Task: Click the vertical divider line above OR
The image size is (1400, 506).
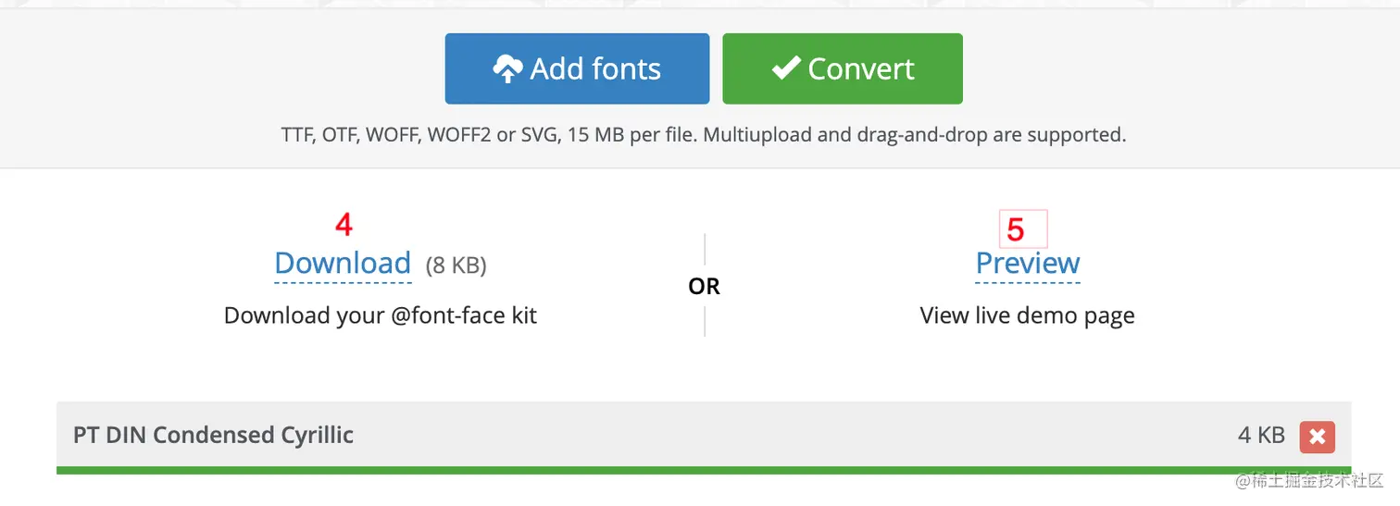Action: coord(705,250)
